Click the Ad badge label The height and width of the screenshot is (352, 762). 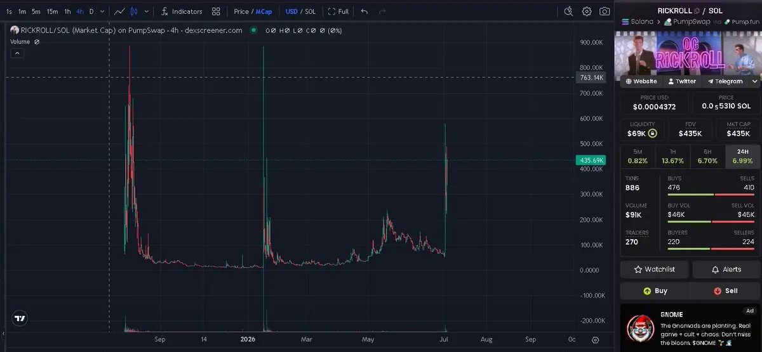pyautogui.click(x=750, y=311)
